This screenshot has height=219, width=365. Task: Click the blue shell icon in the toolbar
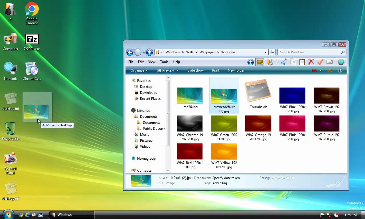tap(341, 62)
